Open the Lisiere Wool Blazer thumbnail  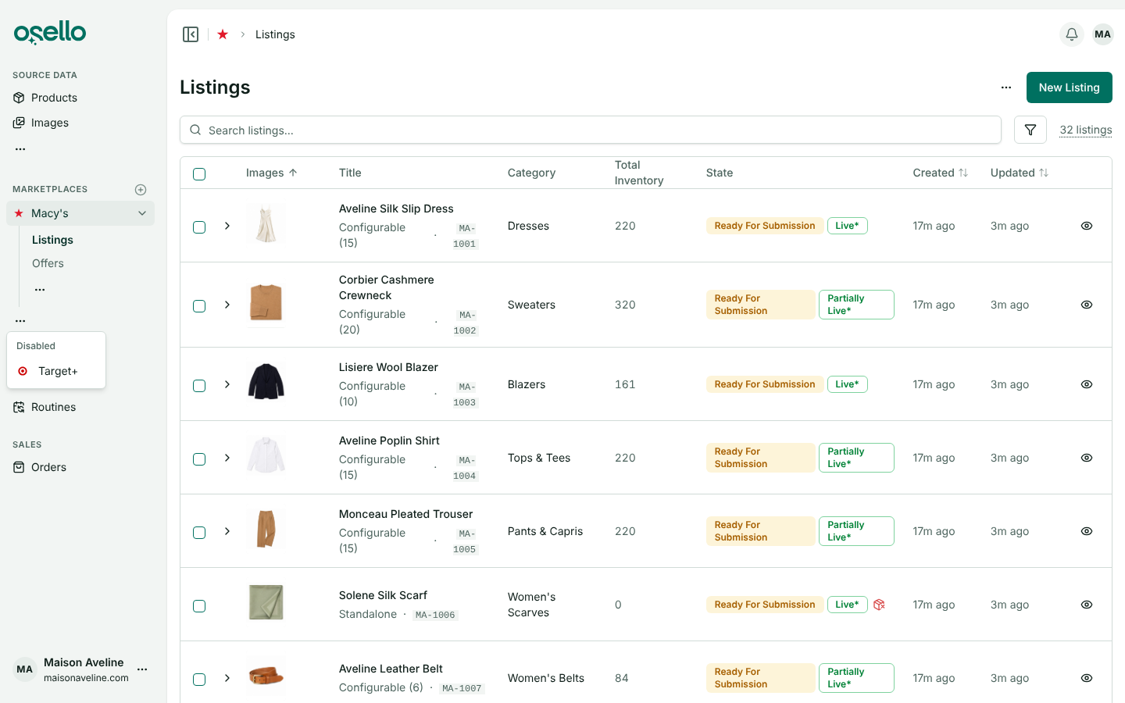pos(266,382)
